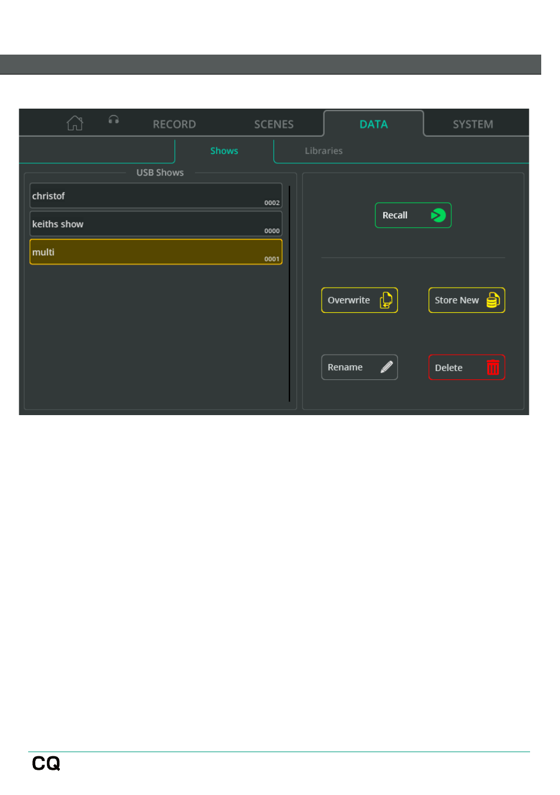Switch to the Libraries sub-tab

point(323,151)
